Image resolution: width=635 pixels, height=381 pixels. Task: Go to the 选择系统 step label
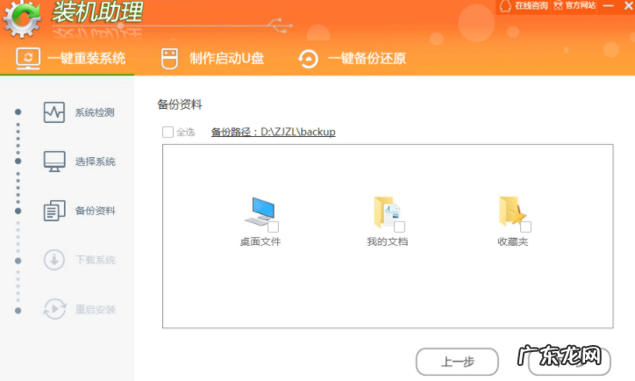click(x=96, y=162)
